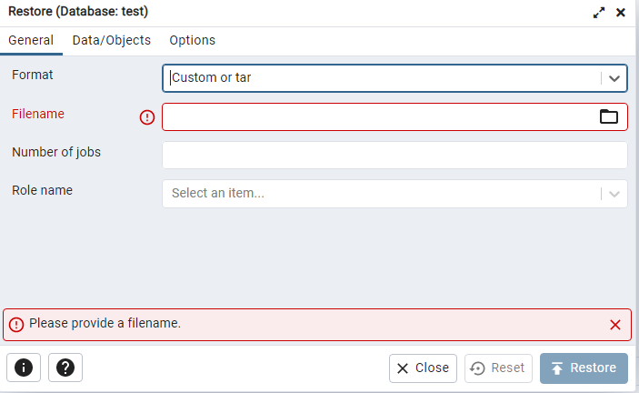Click the Restore button
The width and height of the screenshot is (639, 393).
click(x=584, y=368)
